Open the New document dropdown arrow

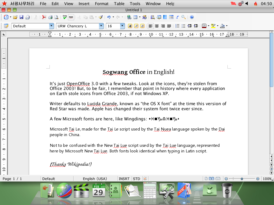click(10, 17)
